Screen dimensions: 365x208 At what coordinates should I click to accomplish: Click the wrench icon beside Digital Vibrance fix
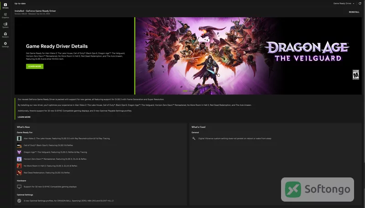click(193, 138)
